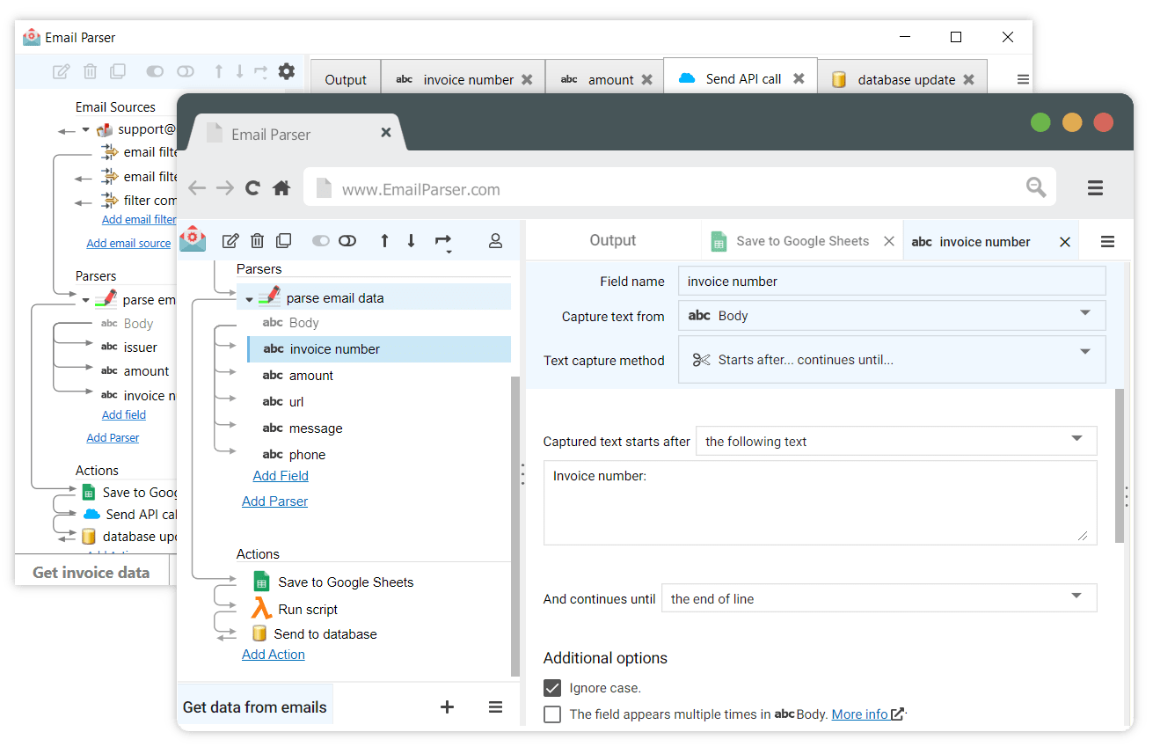Click the user profile icon in the toolbar

(x=495, y=240)
